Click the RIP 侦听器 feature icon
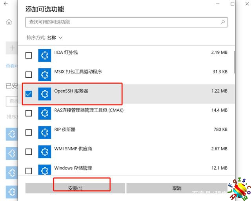Image resolution: width=251 pixels, height=201 pixels. (x=45, y=132)
